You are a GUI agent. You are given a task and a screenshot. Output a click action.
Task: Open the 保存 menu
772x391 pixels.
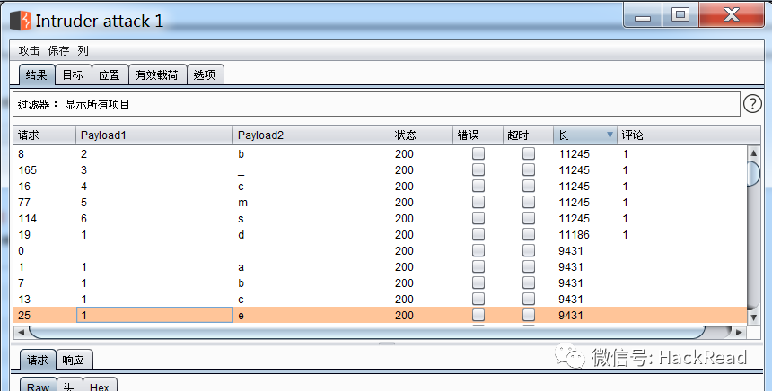click(x=58, y=50)
